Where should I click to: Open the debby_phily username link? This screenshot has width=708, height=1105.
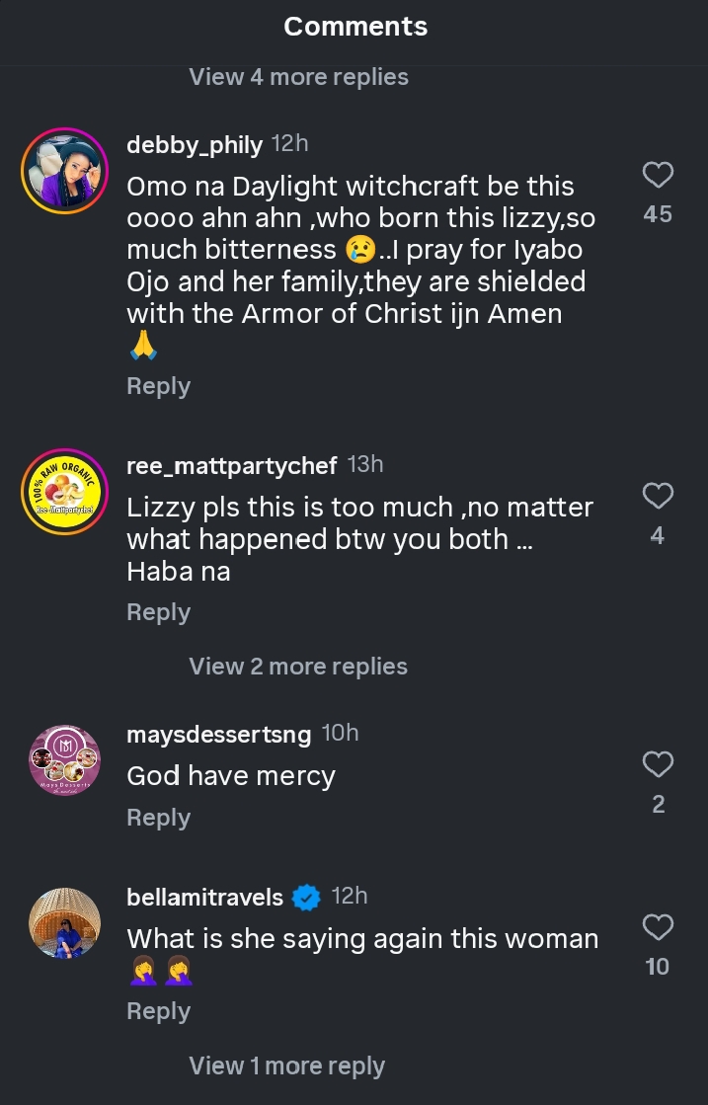195,145
